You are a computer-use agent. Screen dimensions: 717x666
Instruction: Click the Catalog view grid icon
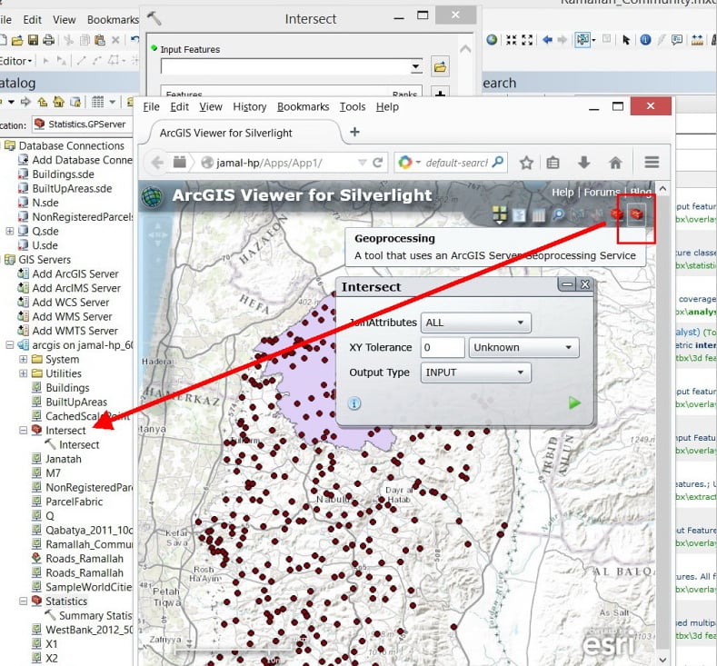97,102
